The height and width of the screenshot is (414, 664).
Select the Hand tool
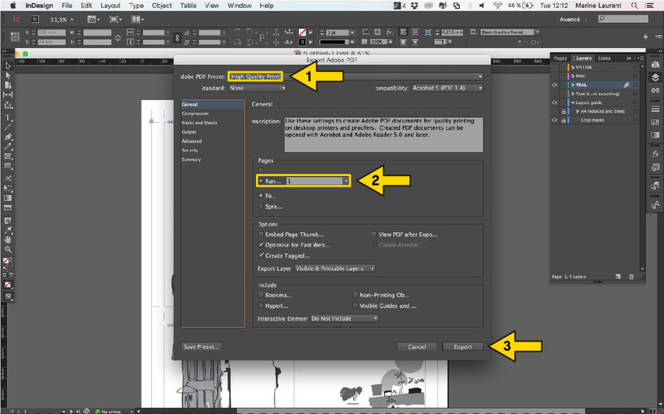coord(7,239)
